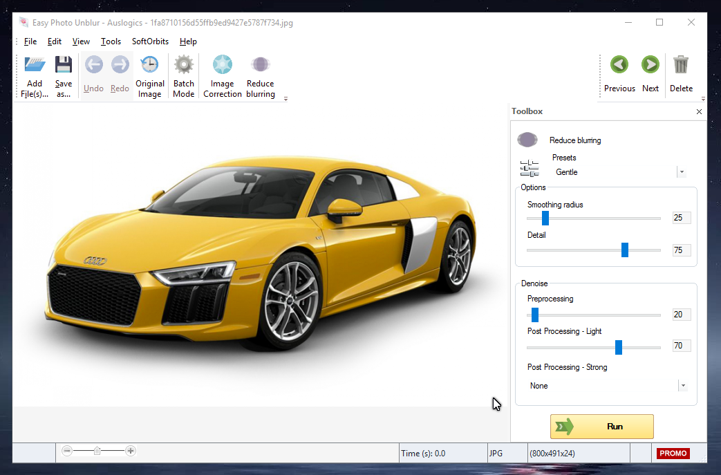Image resolution: width=721 pixels, height=475 pixels.
Task: Click the Preprocessing value field 20
Action: click(682, 315)
